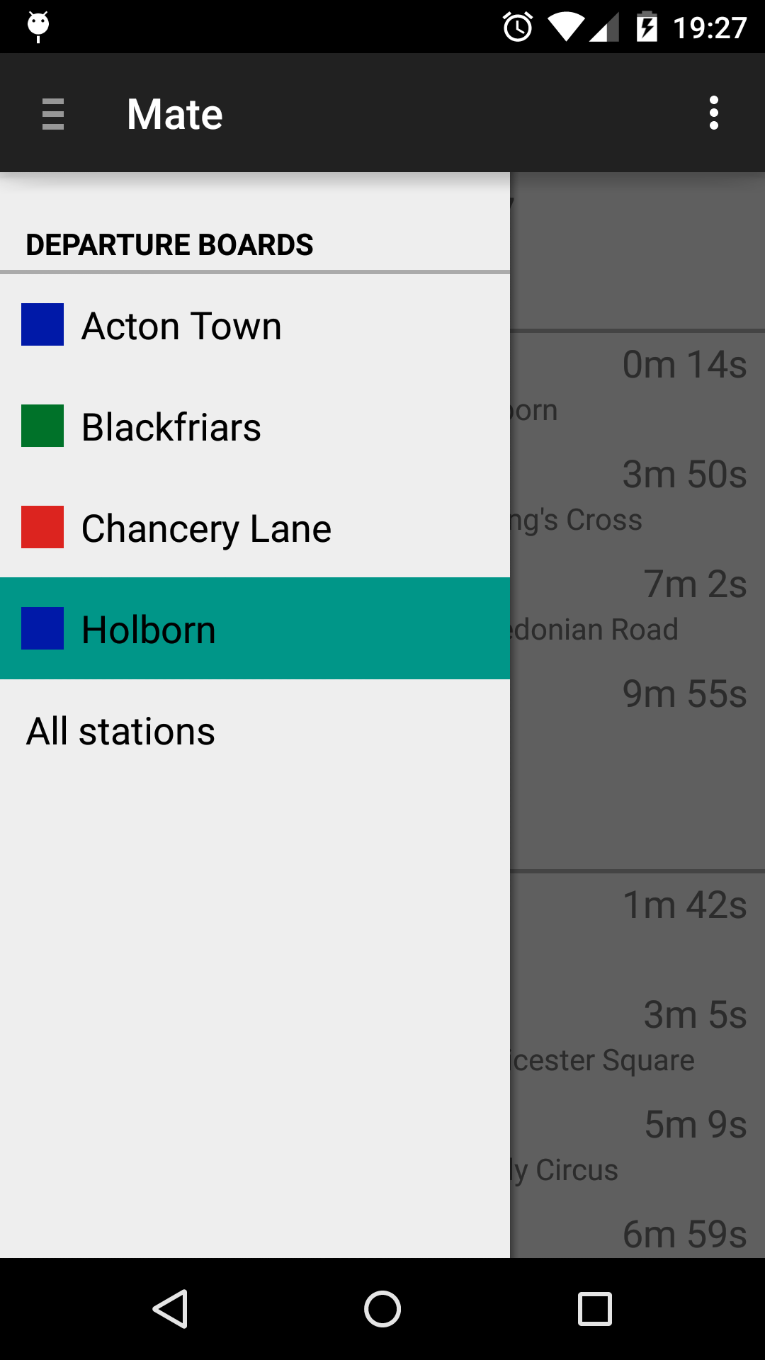Open the three-dot overflow menu

click(x=713, y=113)
